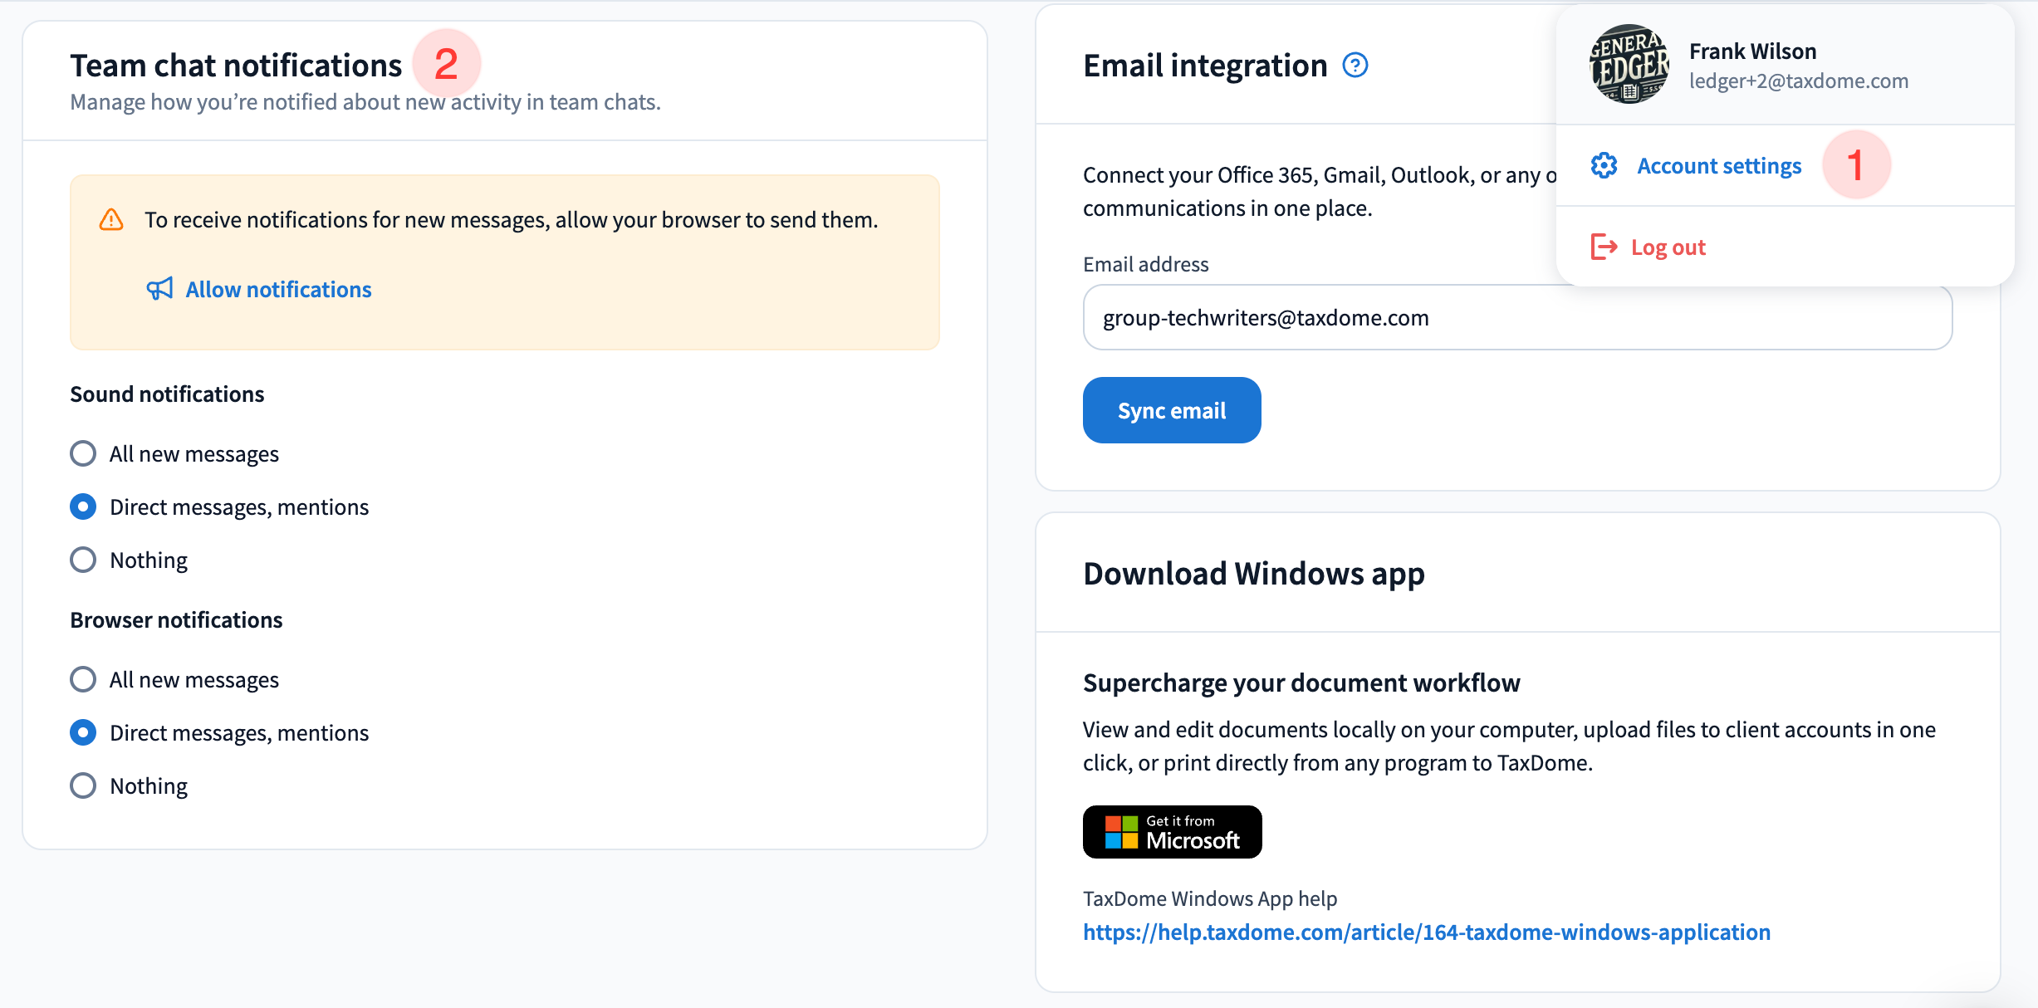Select All new messages for browser notifications
Image resolution: width=2038 pixels, height=1008 pixels.
[83, 680]
